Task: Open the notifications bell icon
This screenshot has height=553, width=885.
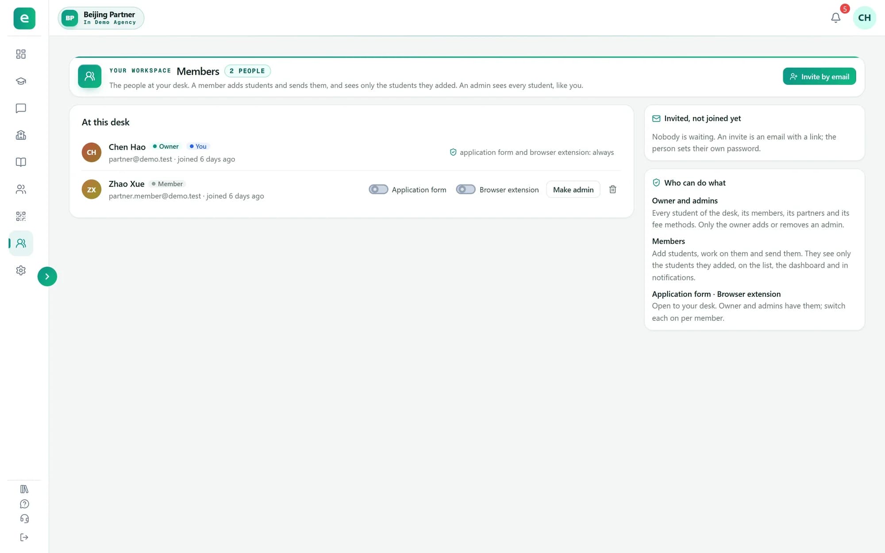Action: pos(835,18)
